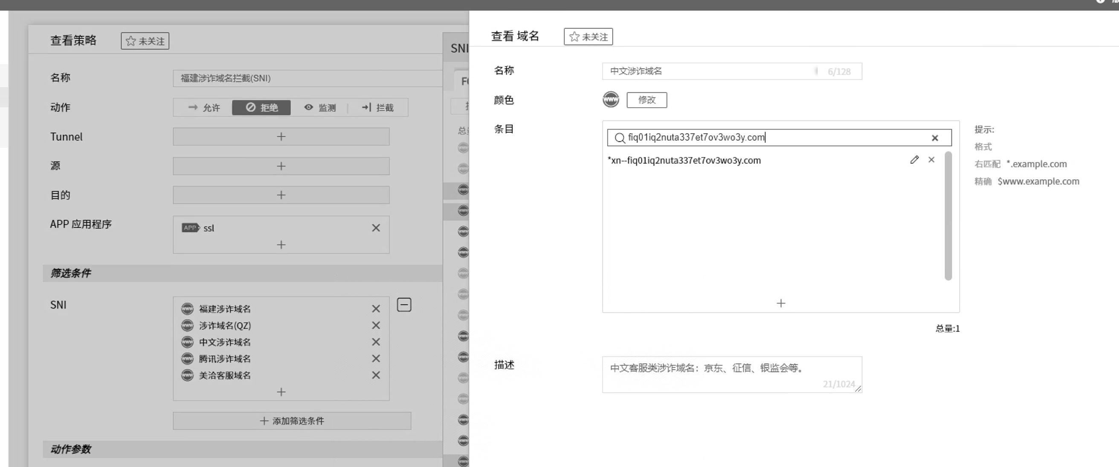The height and width of the screenshot is (467, 1119).
Task: Add a new domain entry with plus
Action: [x=780, y=303]
